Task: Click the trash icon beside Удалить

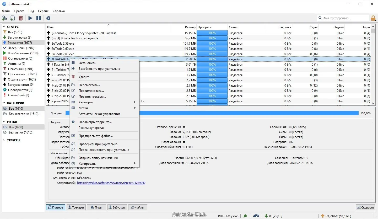Action: (73, 77)
